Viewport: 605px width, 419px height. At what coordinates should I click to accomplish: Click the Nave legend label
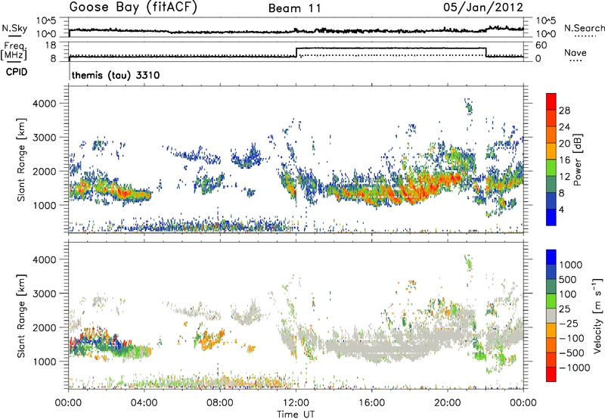point(576,52)
